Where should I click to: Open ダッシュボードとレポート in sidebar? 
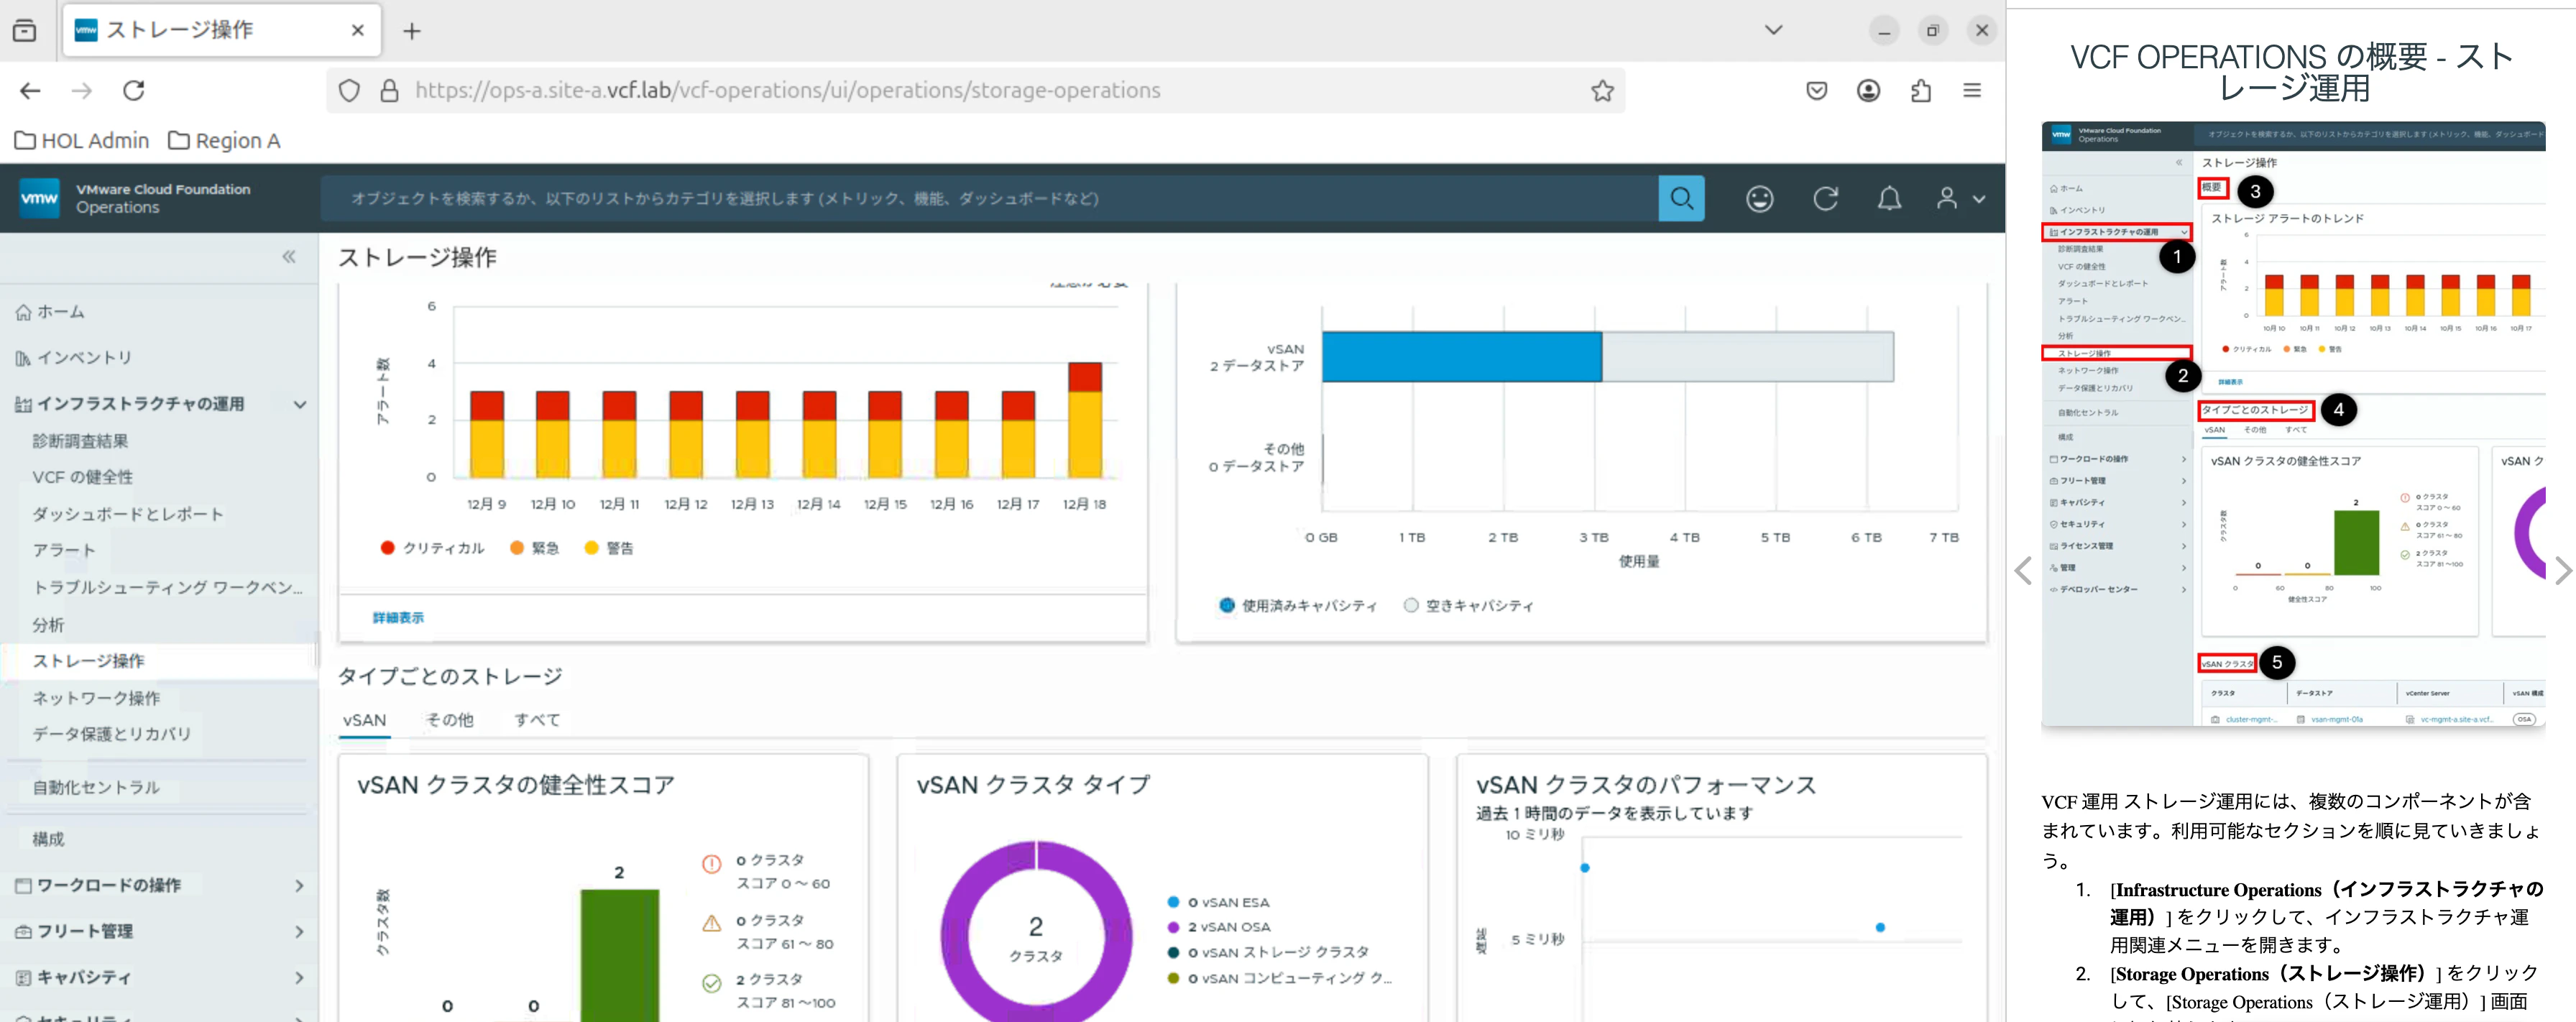point(128,514)
